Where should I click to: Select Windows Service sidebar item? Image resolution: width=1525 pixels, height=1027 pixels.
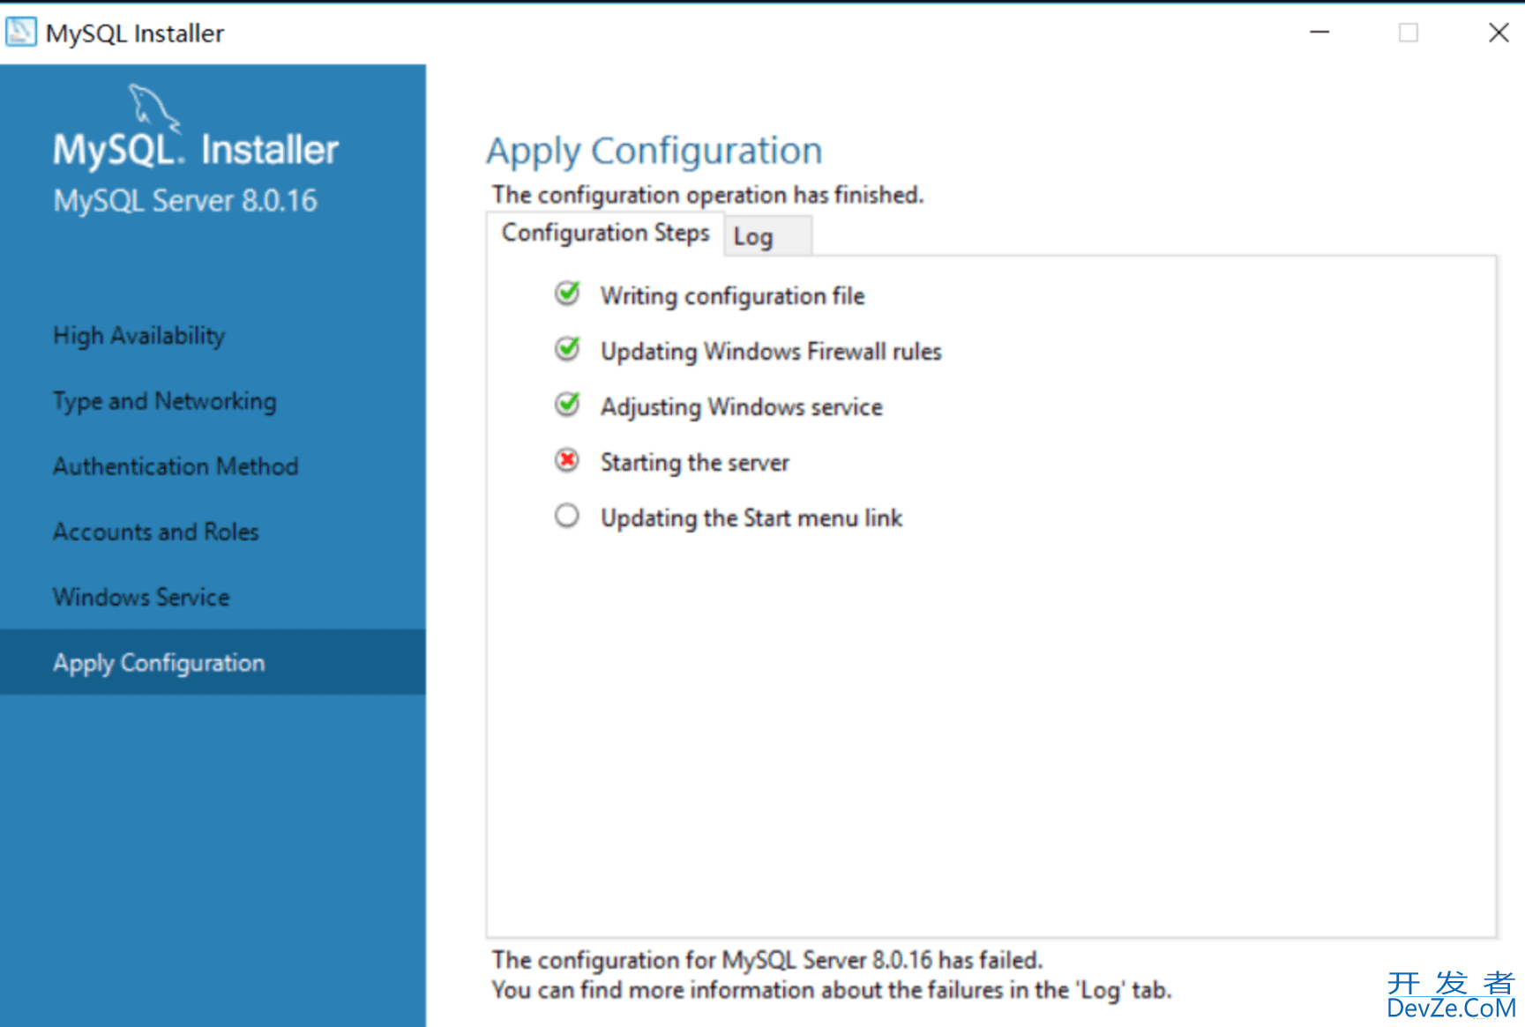pyautogui.click(x=141, y=597)
